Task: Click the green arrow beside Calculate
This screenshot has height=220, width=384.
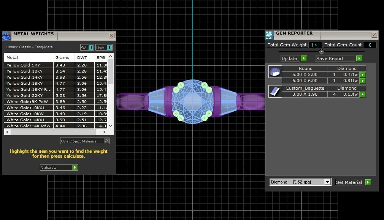Action: pyautogui.click(x=75, y=168)
